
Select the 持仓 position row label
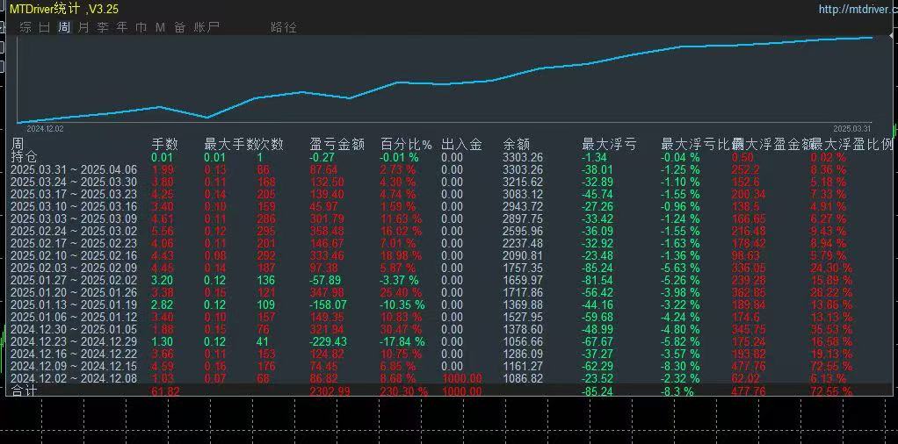[x=24, y=156]
